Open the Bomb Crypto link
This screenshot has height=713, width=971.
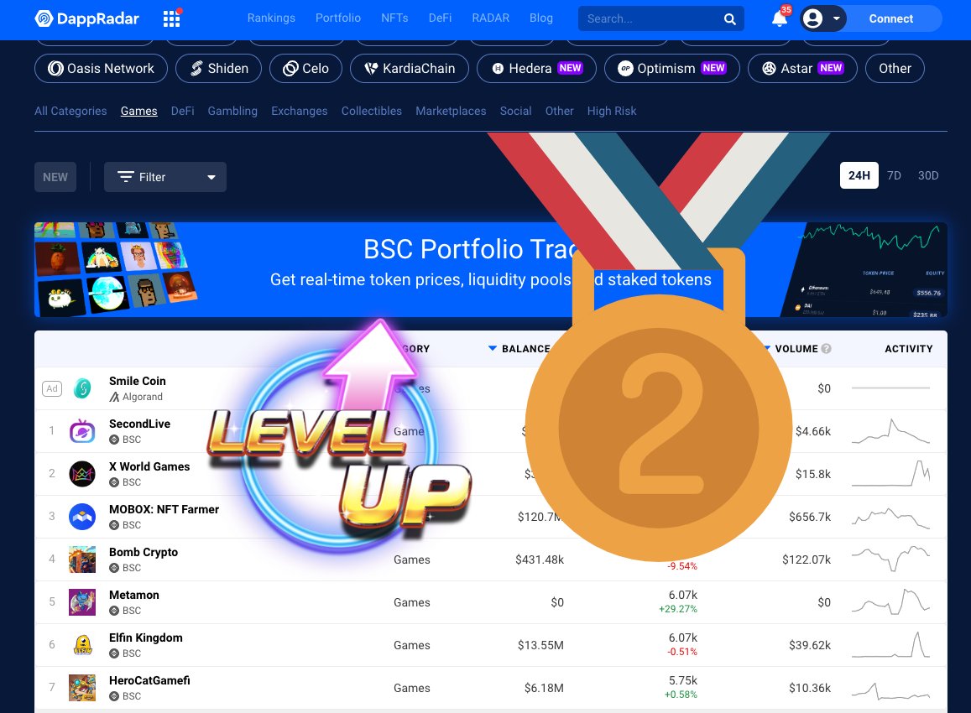[143, 551]
